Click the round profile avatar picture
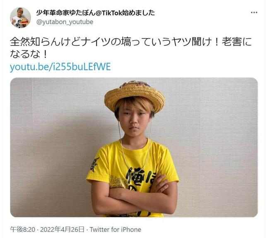267x238 pixels. [x=20, y=17]
